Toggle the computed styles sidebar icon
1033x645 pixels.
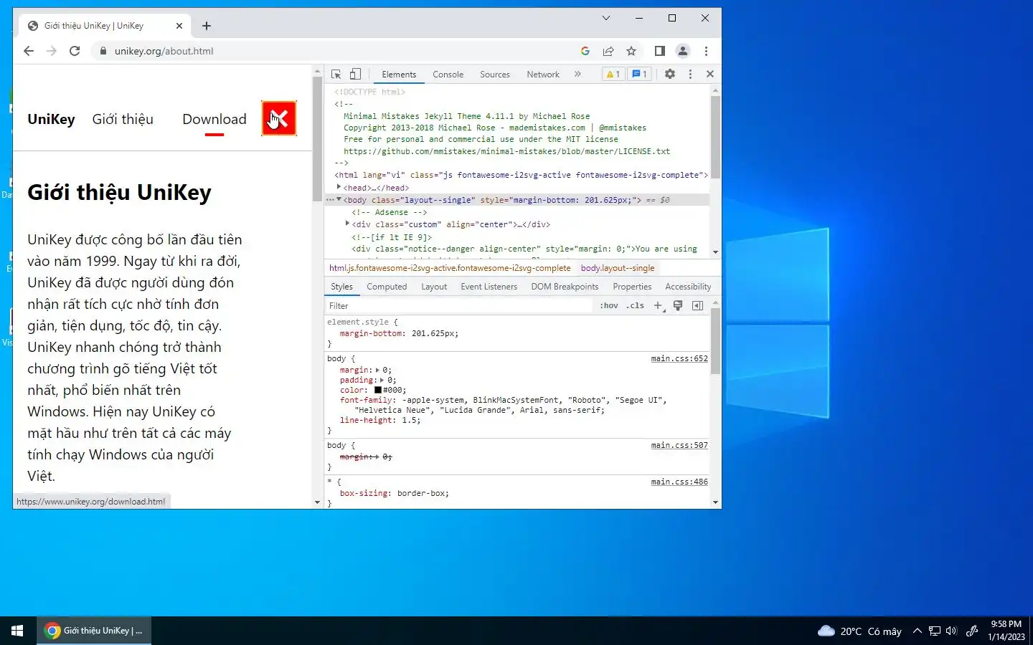(697, 305)
